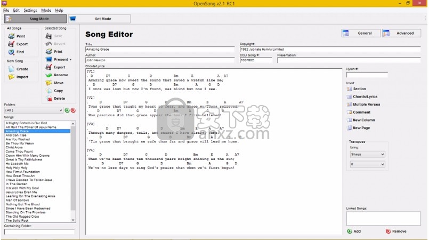Click the Author field containing John Newton
This screenshot has height=240, width=429.
pos(160,60)
